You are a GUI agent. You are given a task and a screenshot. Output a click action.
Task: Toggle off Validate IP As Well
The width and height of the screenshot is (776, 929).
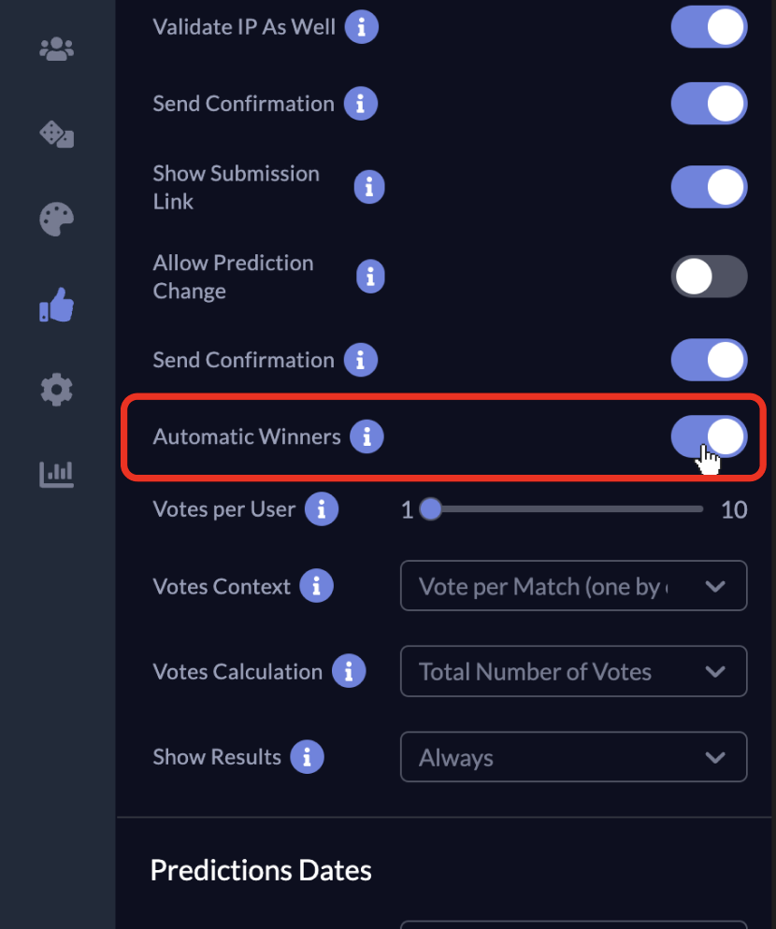(x=709, y=27)
